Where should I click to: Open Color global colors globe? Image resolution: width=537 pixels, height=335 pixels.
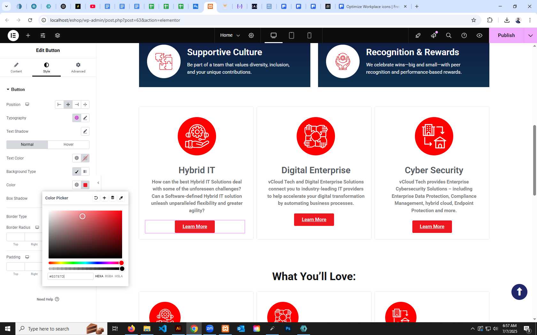[x=76, y=185]
